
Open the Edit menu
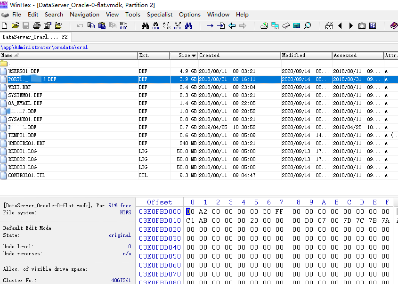click(x=33, y=15)
